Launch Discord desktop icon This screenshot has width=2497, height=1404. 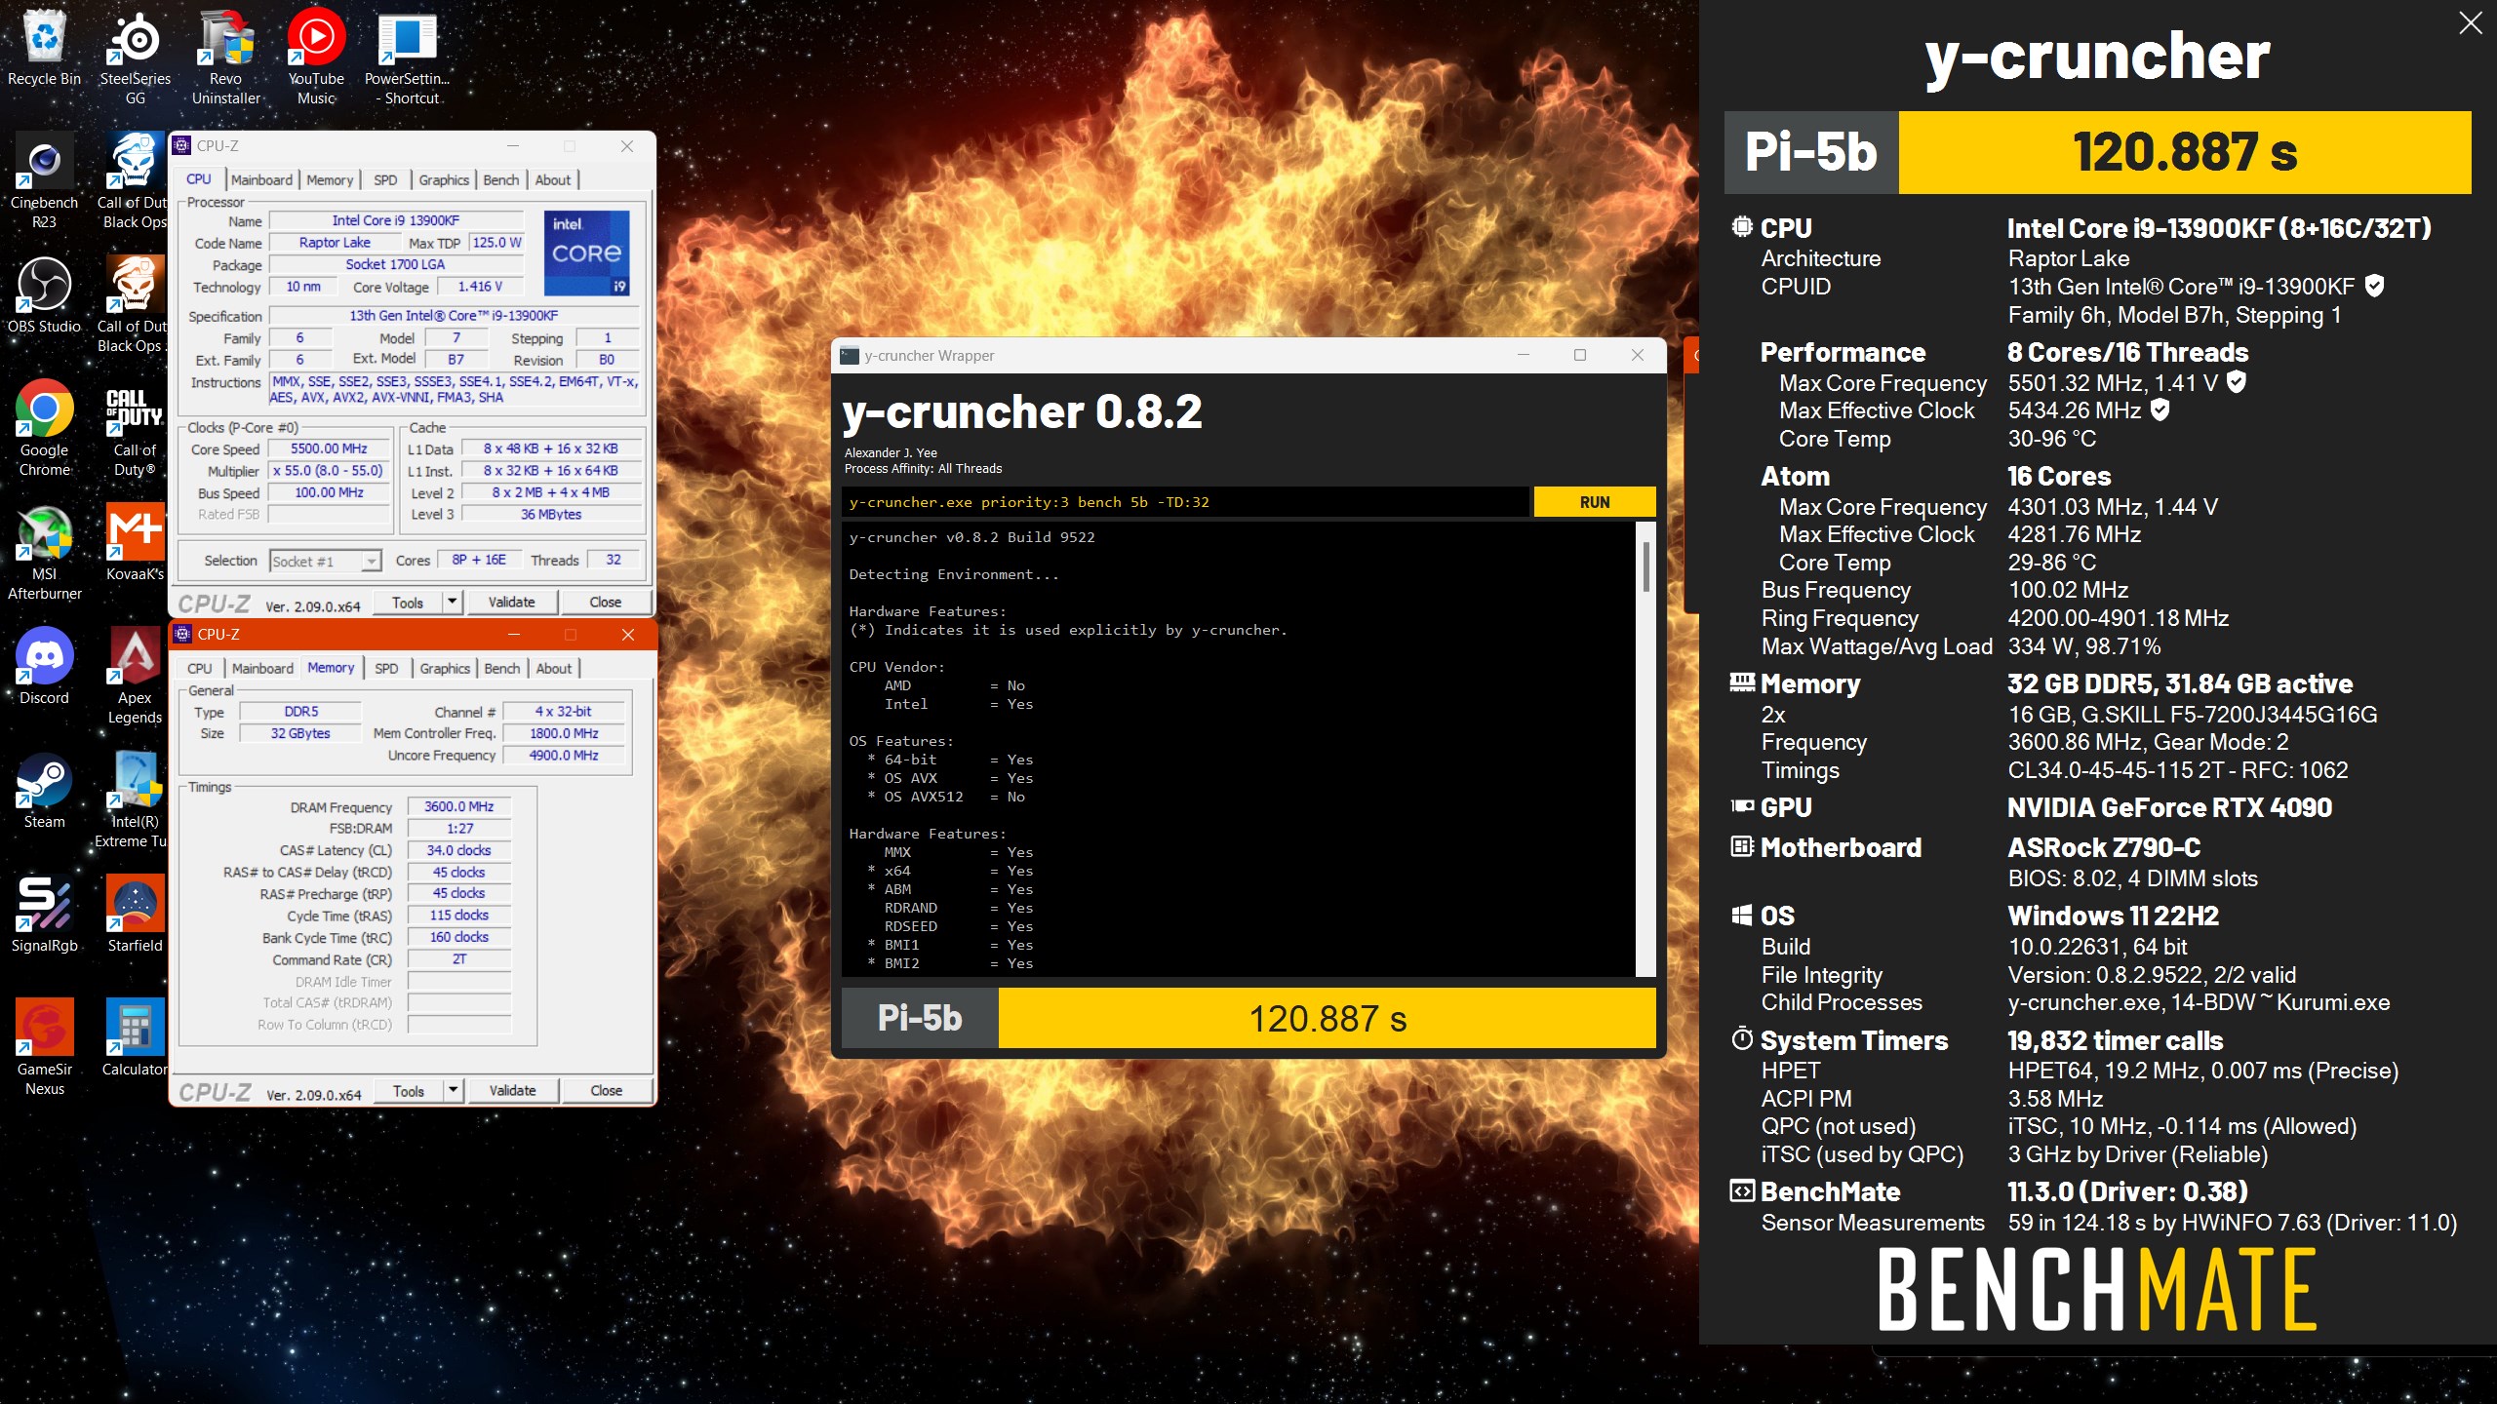[44, 667]
